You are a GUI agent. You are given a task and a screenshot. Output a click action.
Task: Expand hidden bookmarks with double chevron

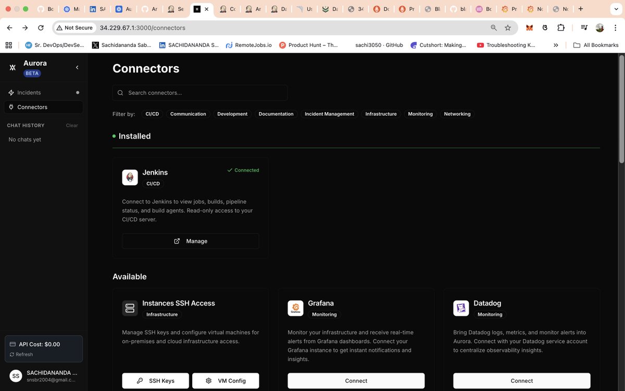click(x=556, y=45)
